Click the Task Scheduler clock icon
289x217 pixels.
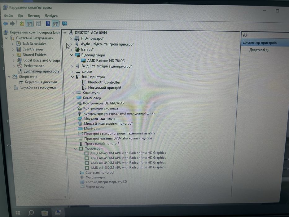point(18,44)
